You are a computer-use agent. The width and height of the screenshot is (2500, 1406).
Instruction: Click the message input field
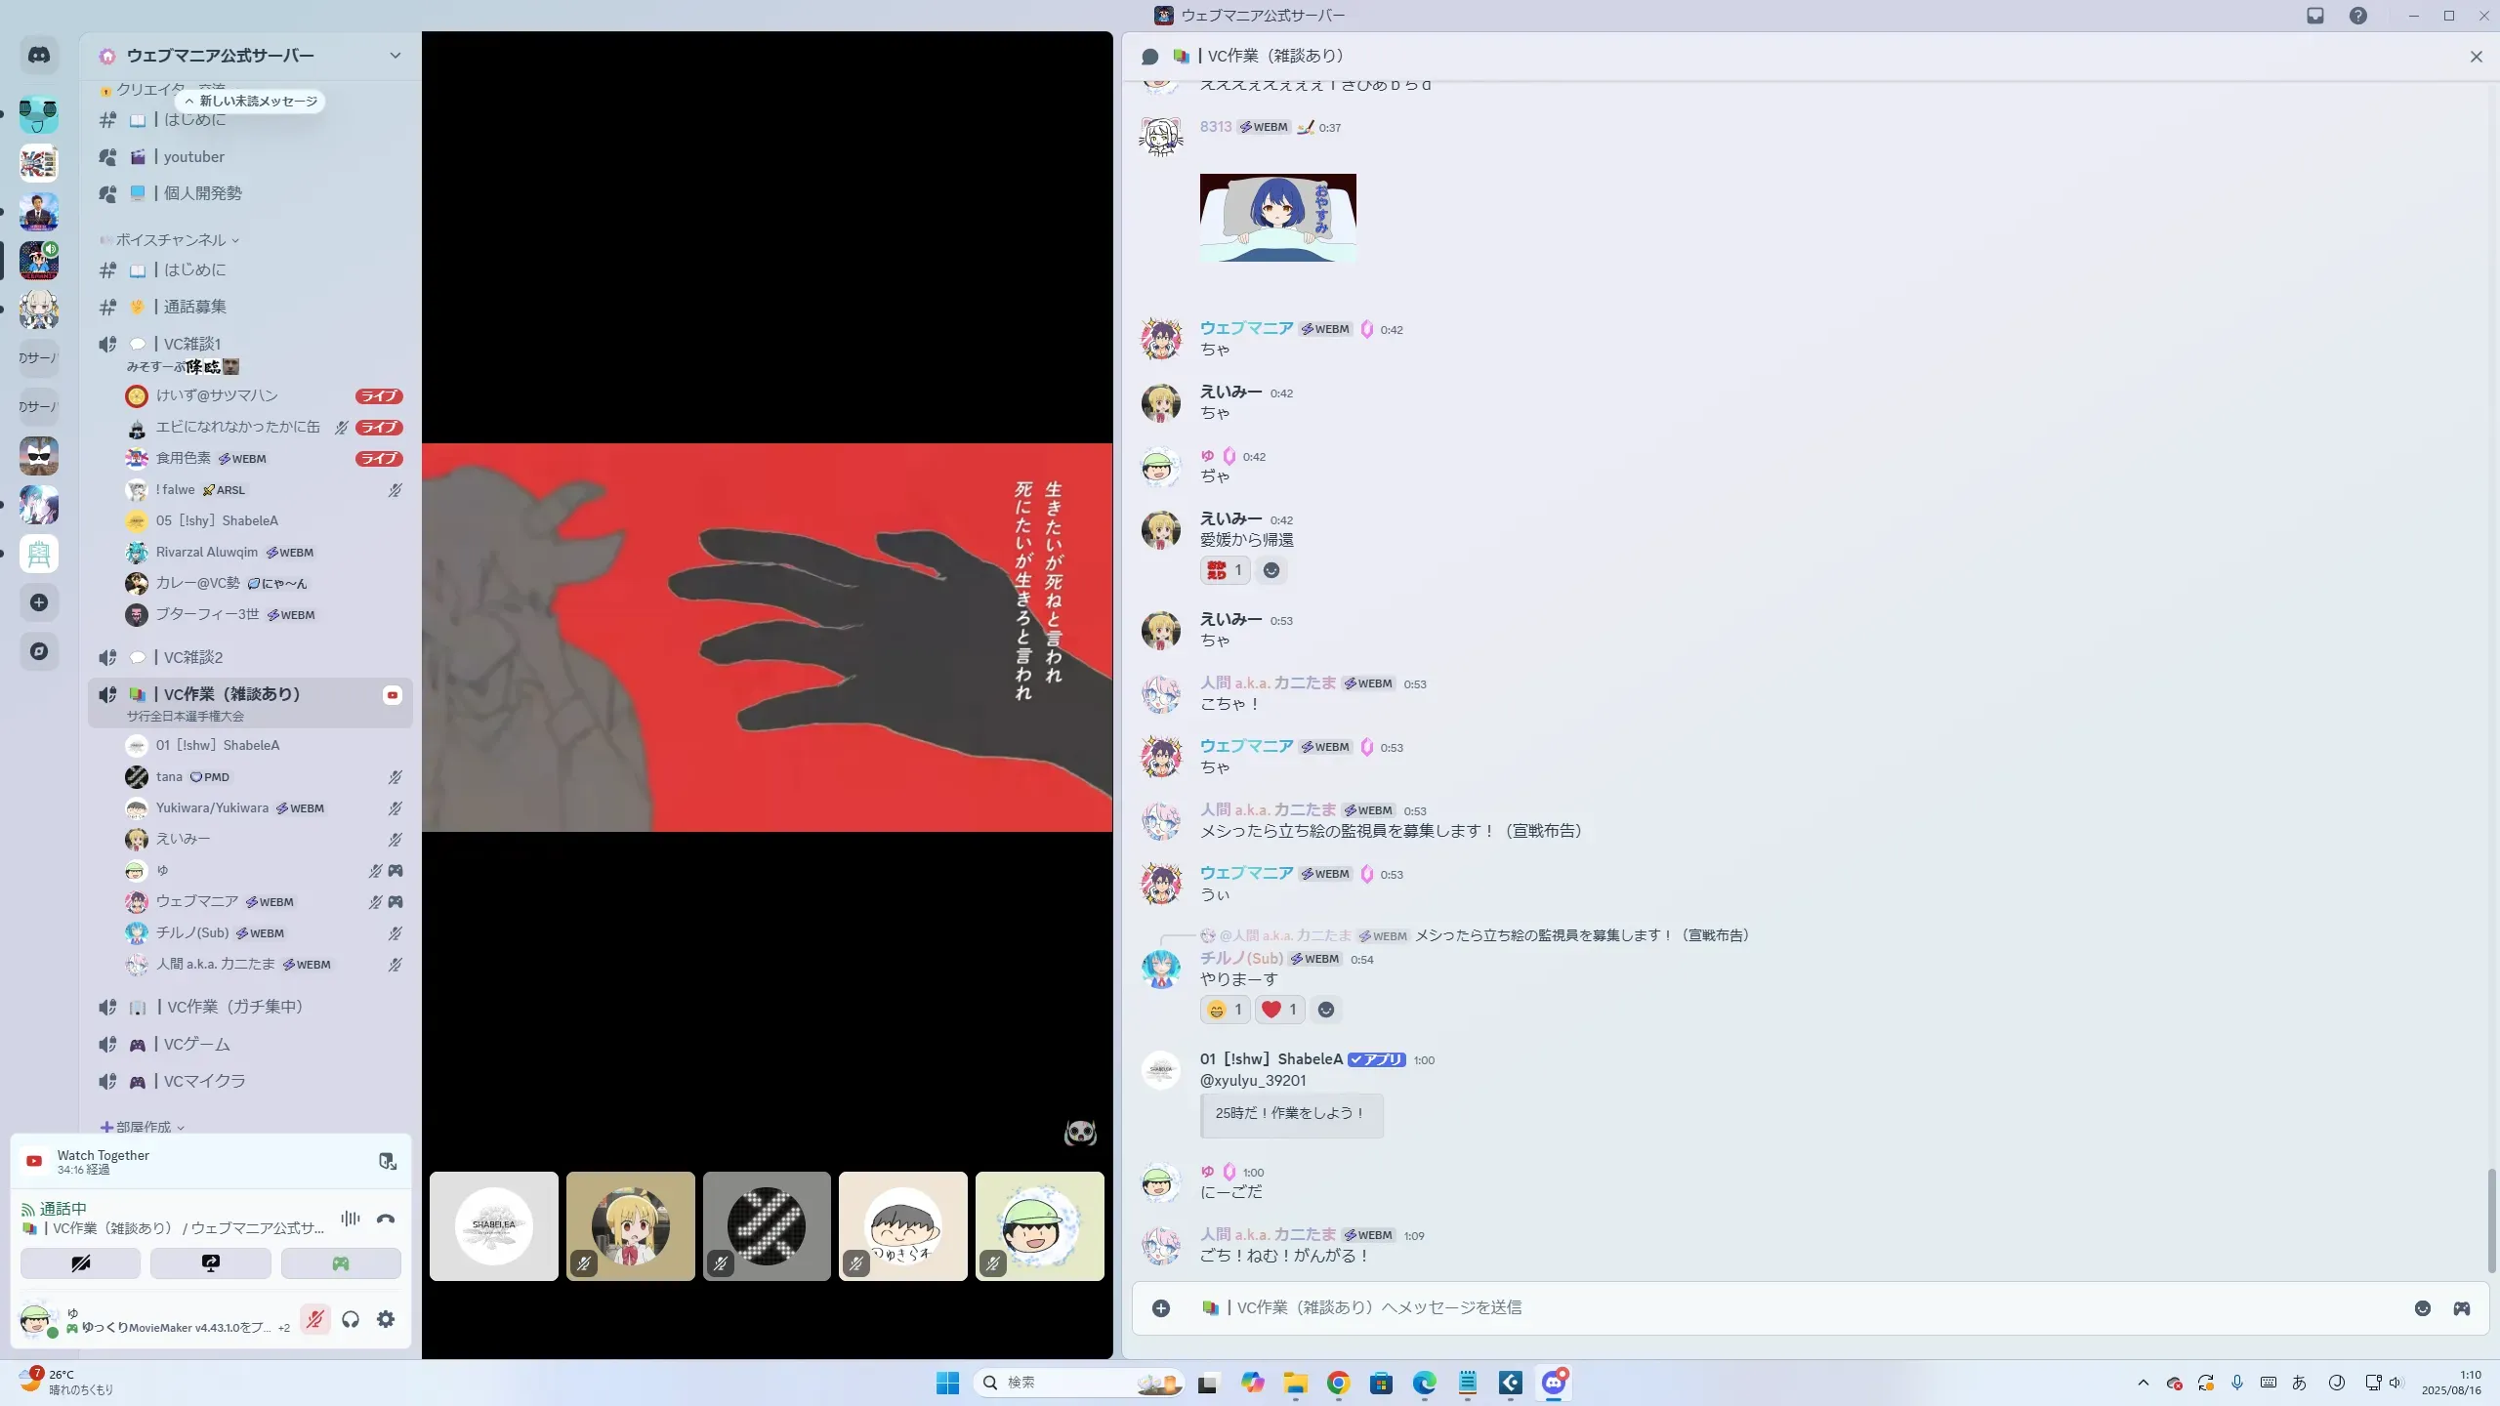click(x=1758, y=1308)
